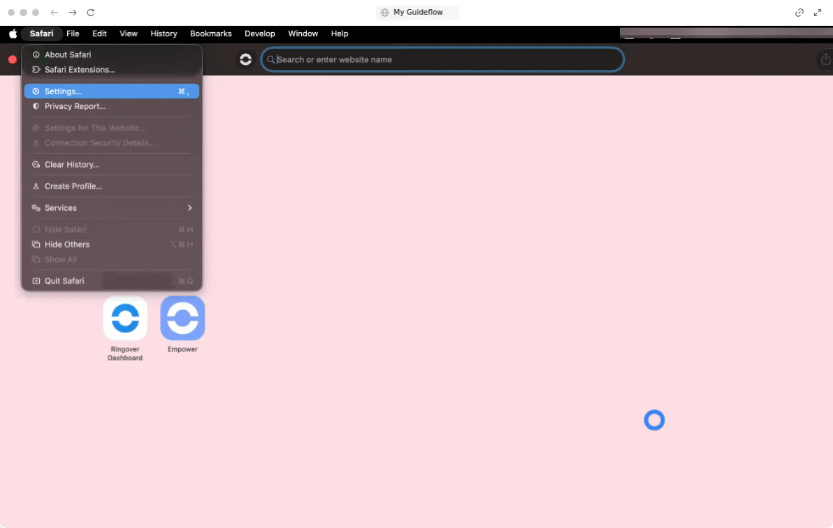Open the Bookmarks menu

click(210, 34)
